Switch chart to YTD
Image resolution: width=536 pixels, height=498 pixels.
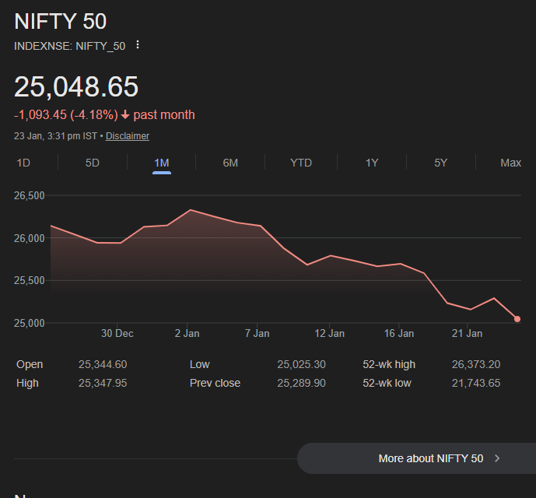point(301,163)
